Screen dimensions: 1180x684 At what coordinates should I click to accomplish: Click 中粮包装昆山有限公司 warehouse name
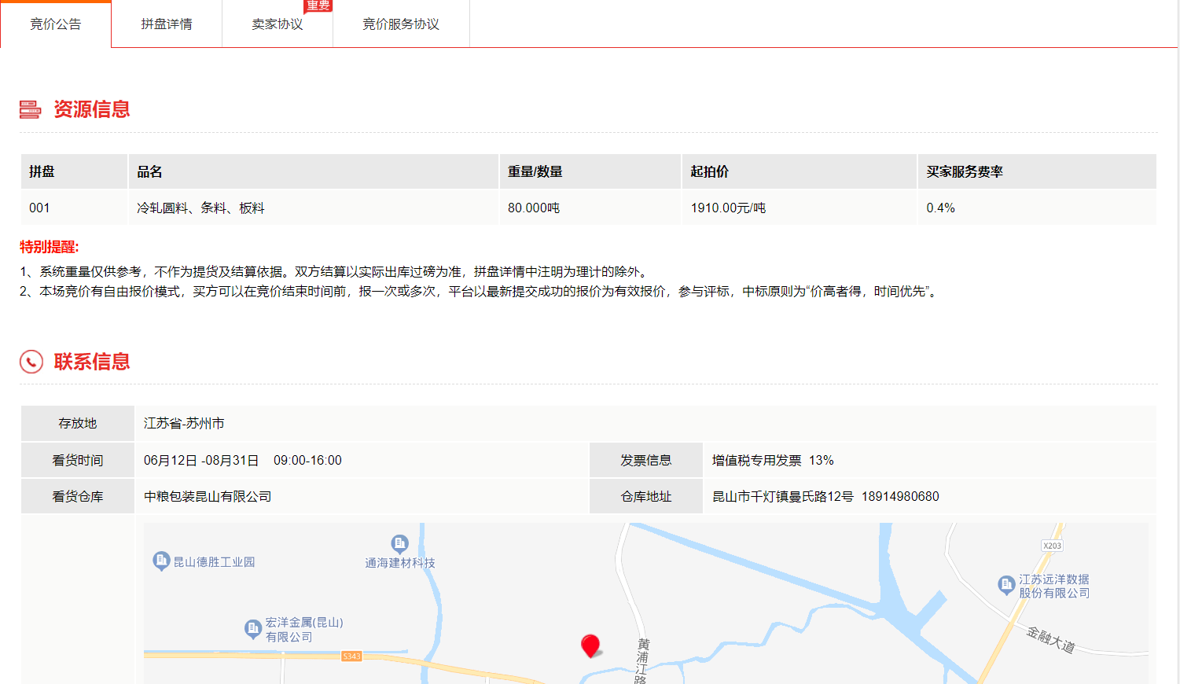point(208,497)
